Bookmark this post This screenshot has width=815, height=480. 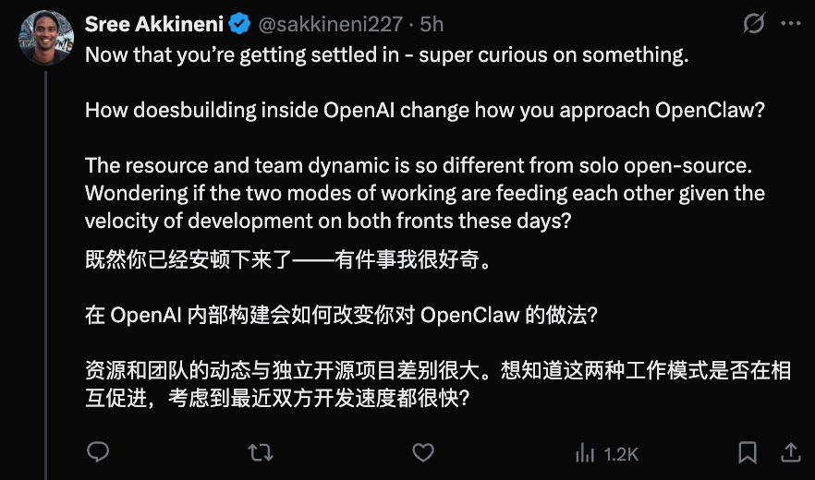(x=748, y=452)
